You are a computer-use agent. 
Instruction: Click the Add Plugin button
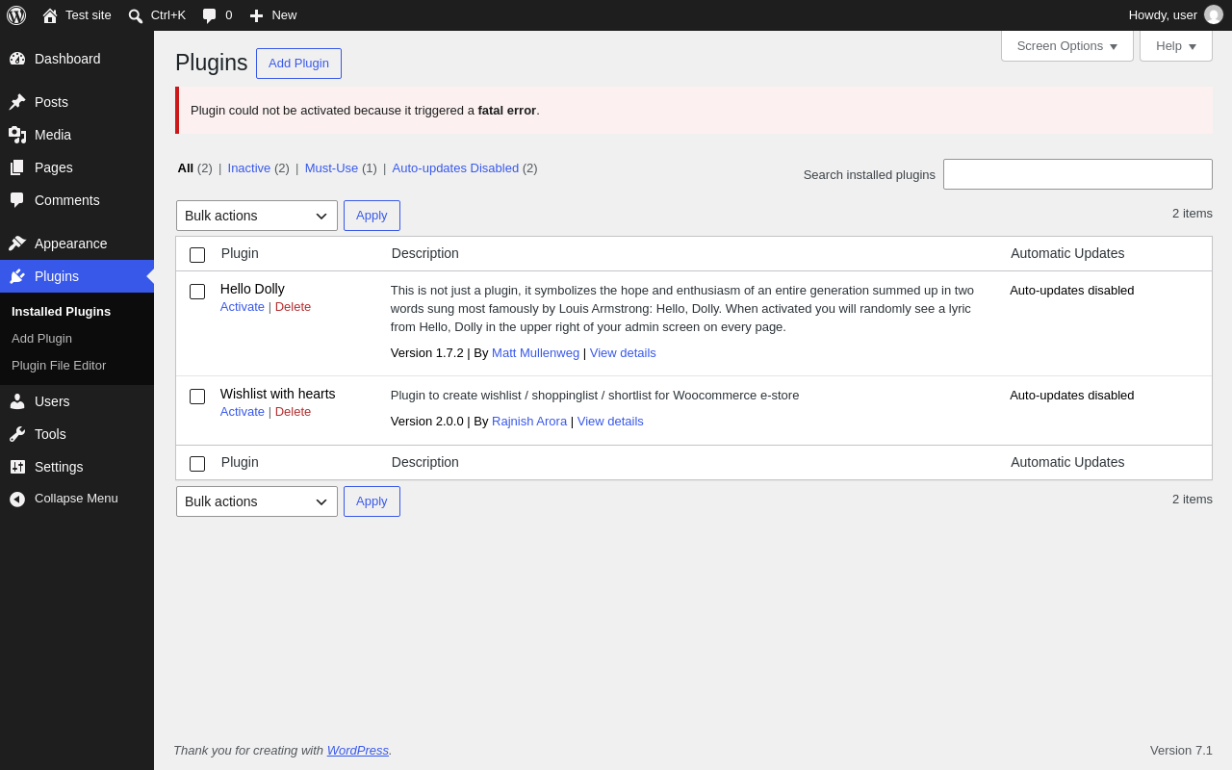298,64
